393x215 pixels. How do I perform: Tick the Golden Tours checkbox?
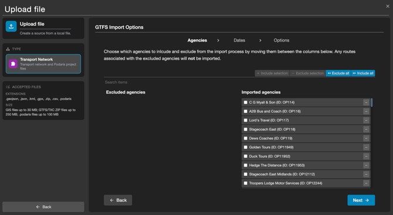pos(245,147)
